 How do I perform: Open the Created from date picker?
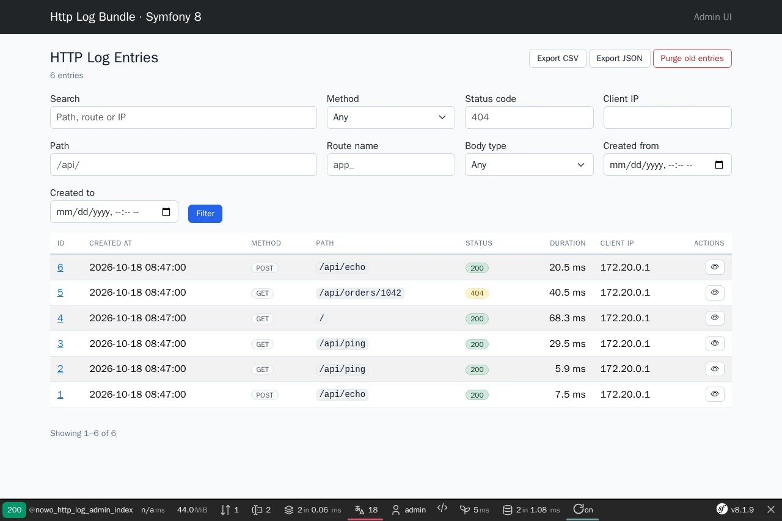(x=719, y=165)
